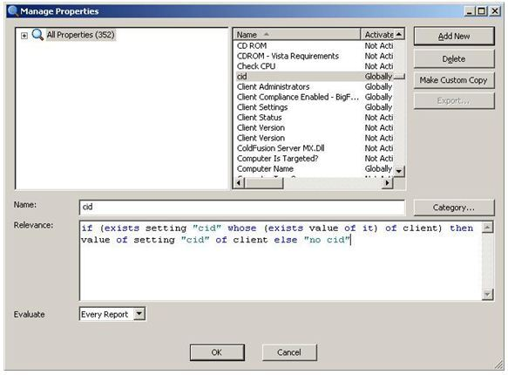Sort the list by Name column
The height and width of the screenshot is (375, 508).
(296, 34)
